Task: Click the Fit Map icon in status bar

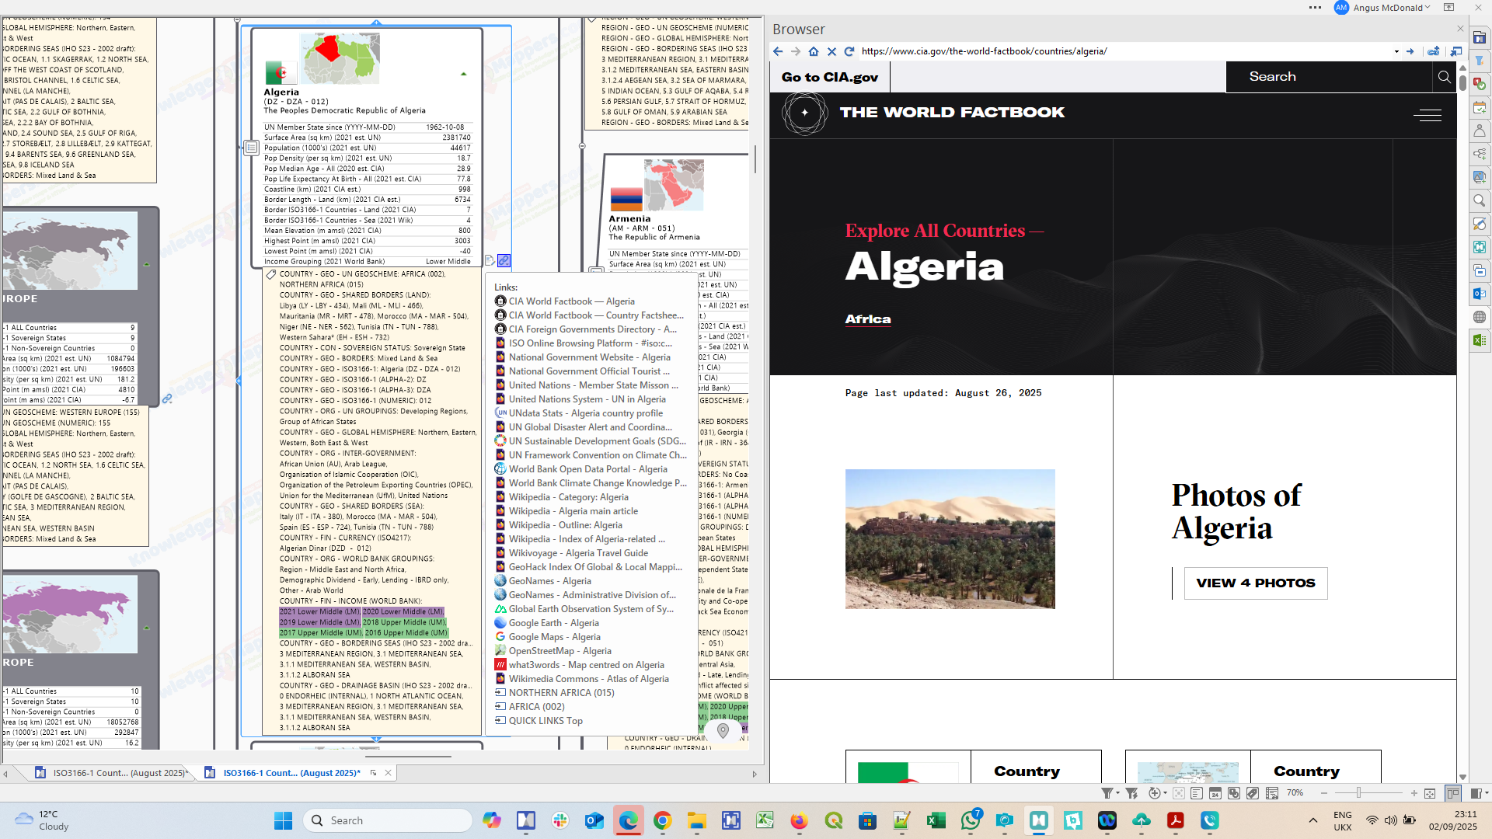Action: pos(1430,793)
